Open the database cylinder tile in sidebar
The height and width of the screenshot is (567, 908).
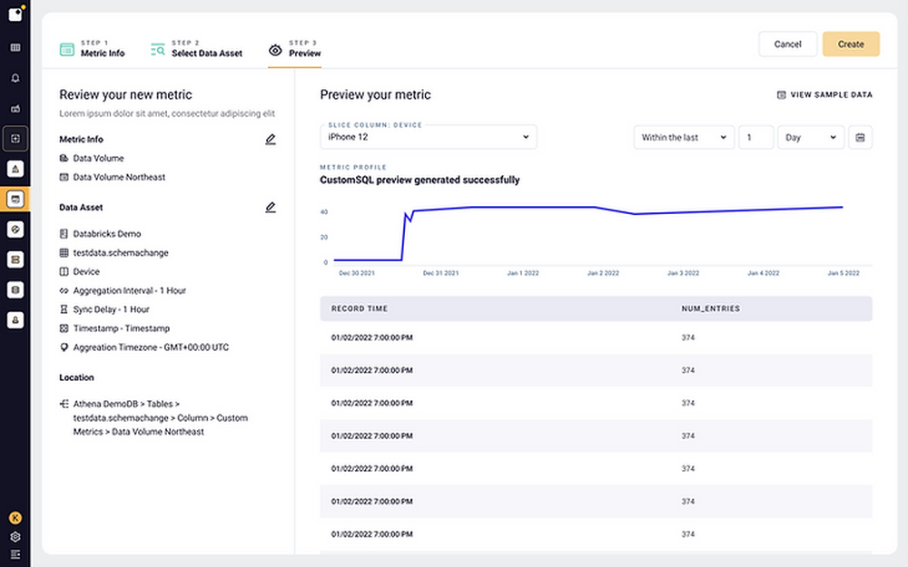[15, 290]
